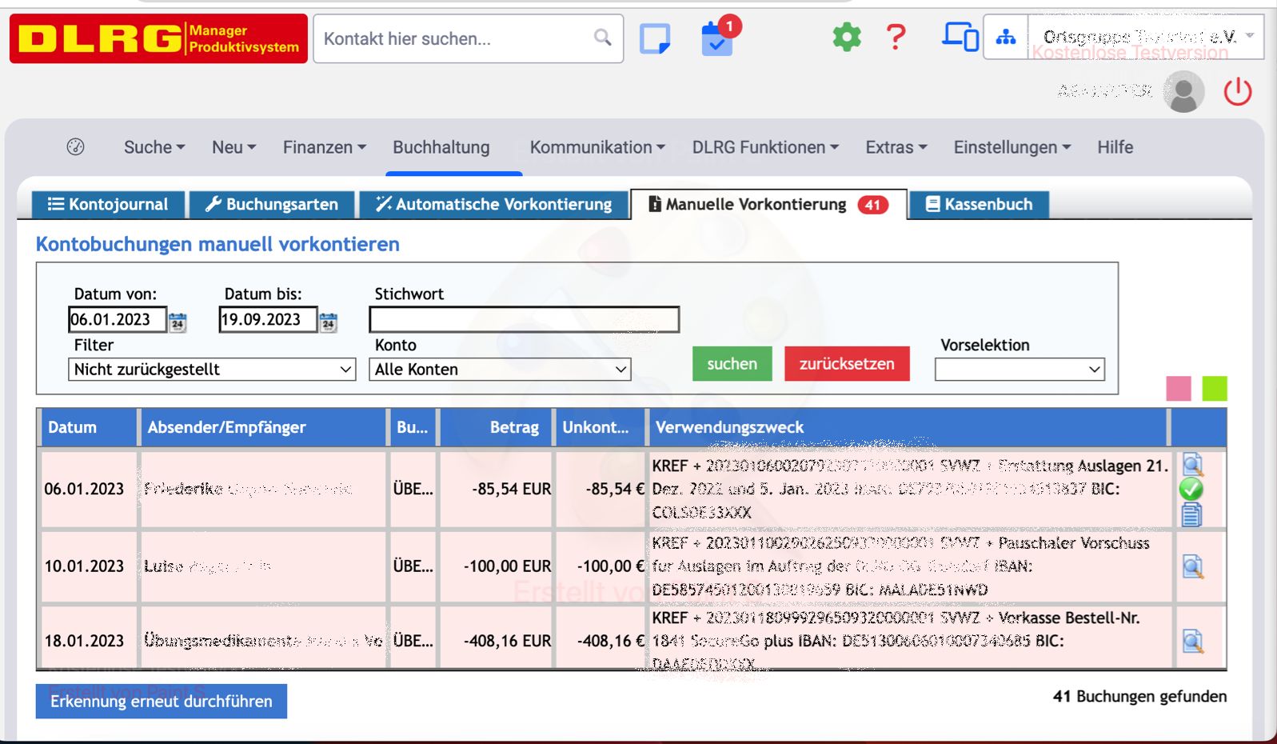Open detail magnifier for 18.01.2023 booking
1277x744 pixels.
1192,641
